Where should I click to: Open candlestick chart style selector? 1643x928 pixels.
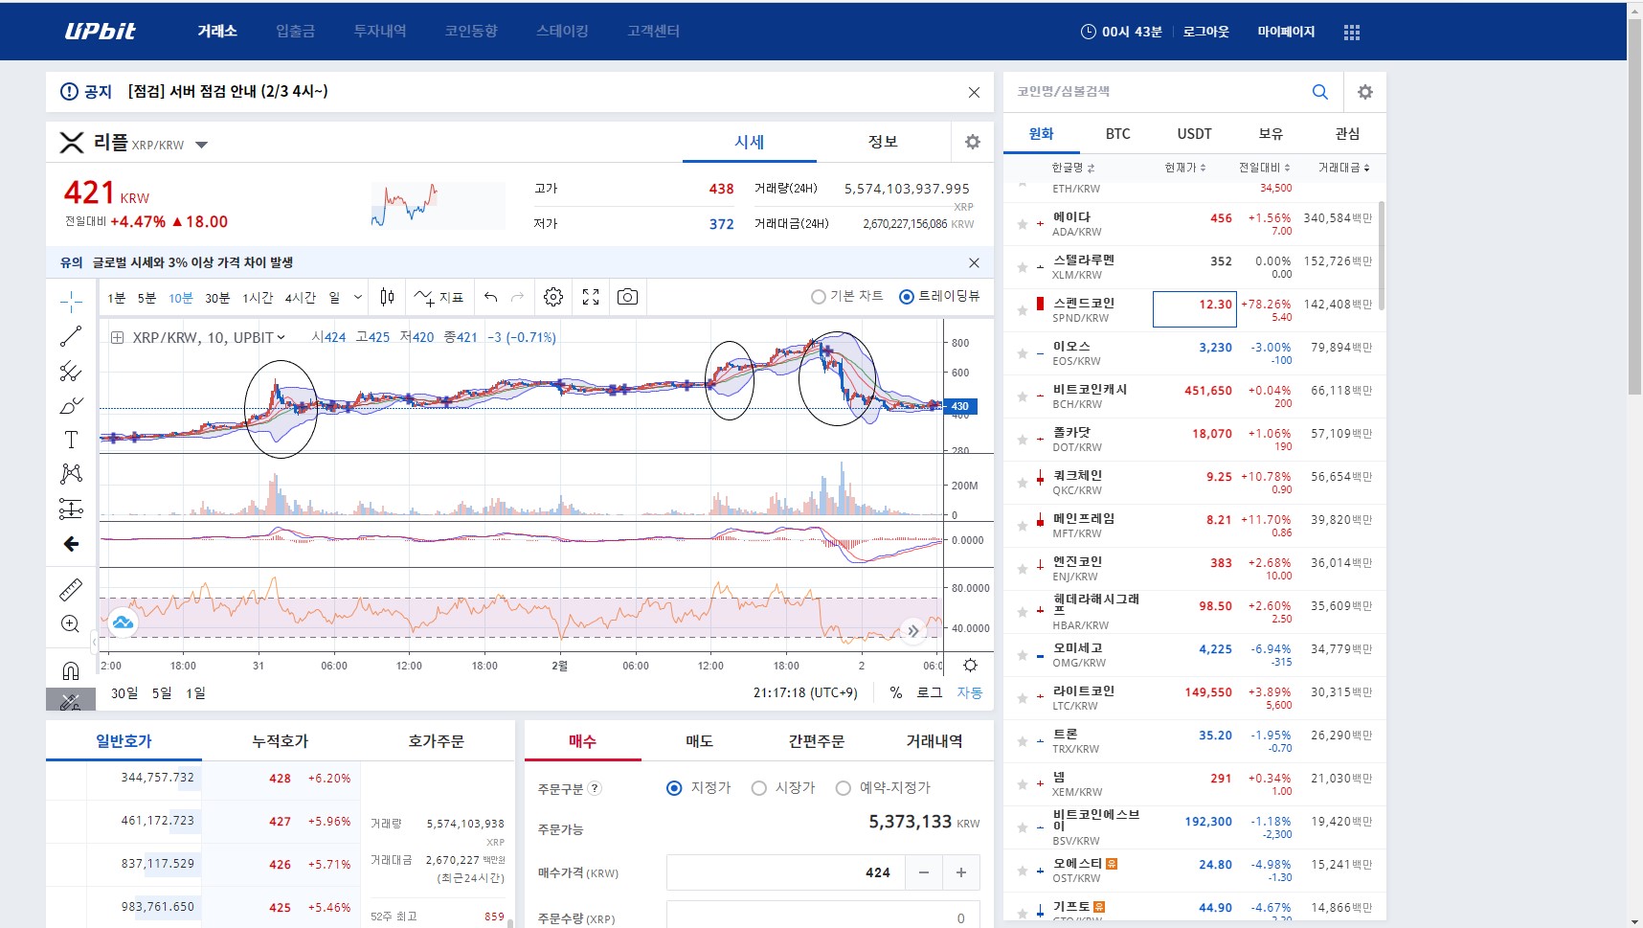click(387, 297)
